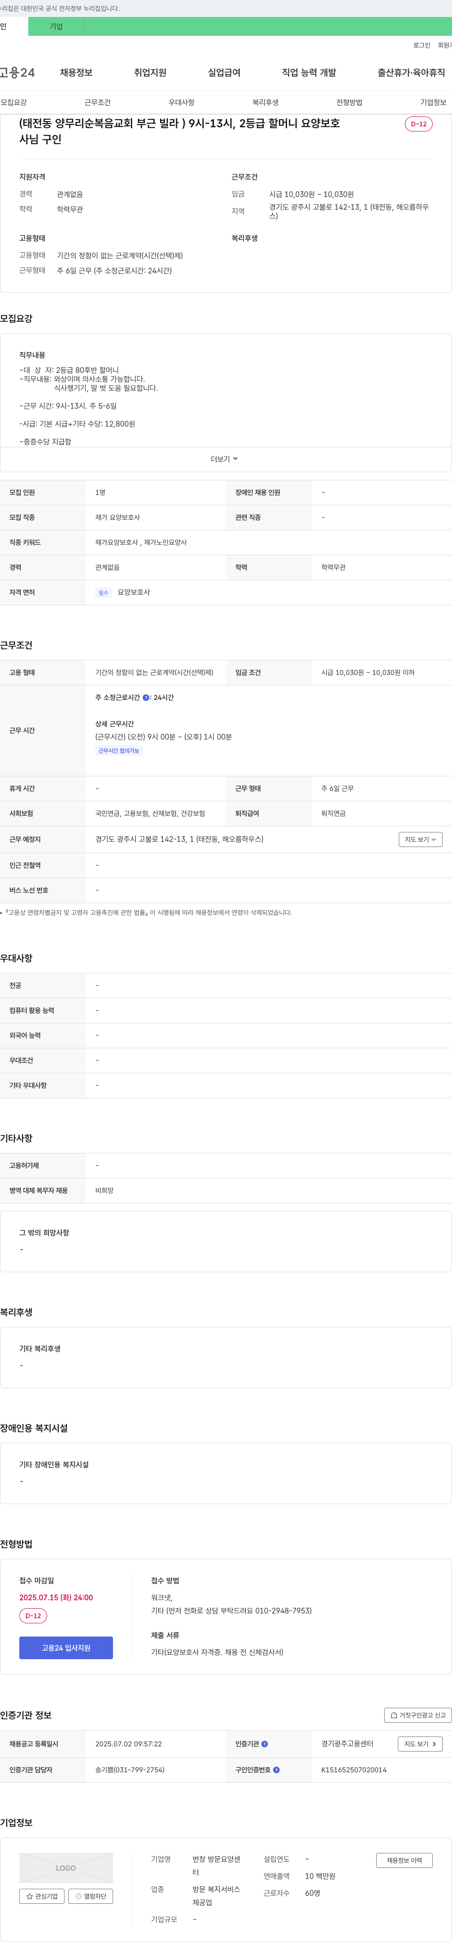Click the 경기광주고용센터 text

click(x=347, y=1744)
